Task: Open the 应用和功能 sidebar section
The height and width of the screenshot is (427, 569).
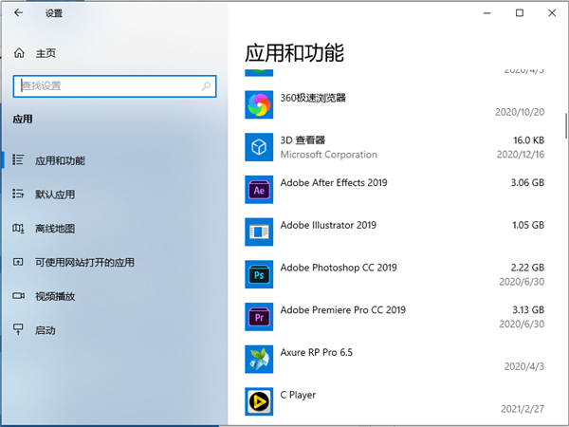Action: (x=59, y=161)
